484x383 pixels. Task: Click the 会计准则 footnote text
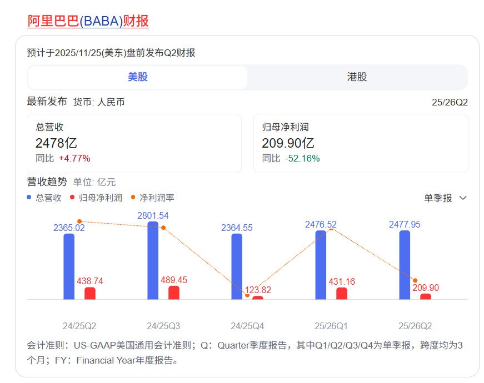(x=245, y=352)
